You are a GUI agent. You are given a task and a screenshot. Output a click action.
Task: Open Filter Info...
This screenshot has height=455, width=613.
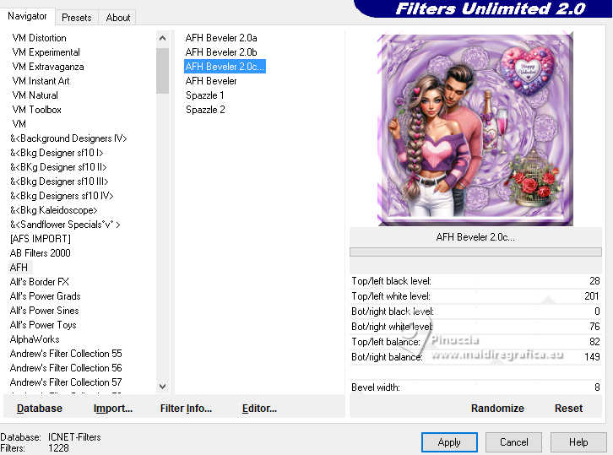coord(186,409)
